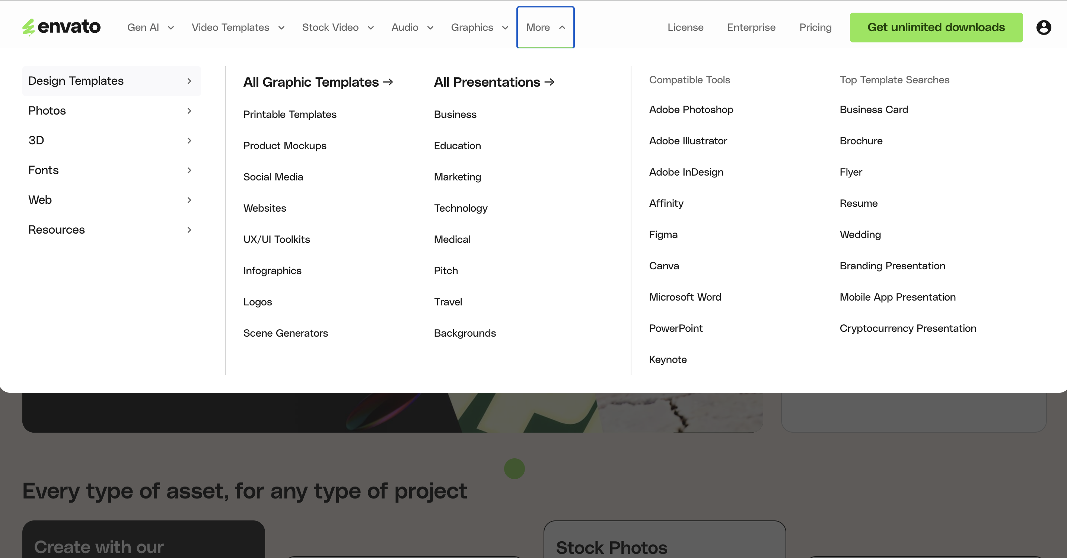
Task: Choose Adobe Photoshop compatible tool
Action: [x=691, y=110]
